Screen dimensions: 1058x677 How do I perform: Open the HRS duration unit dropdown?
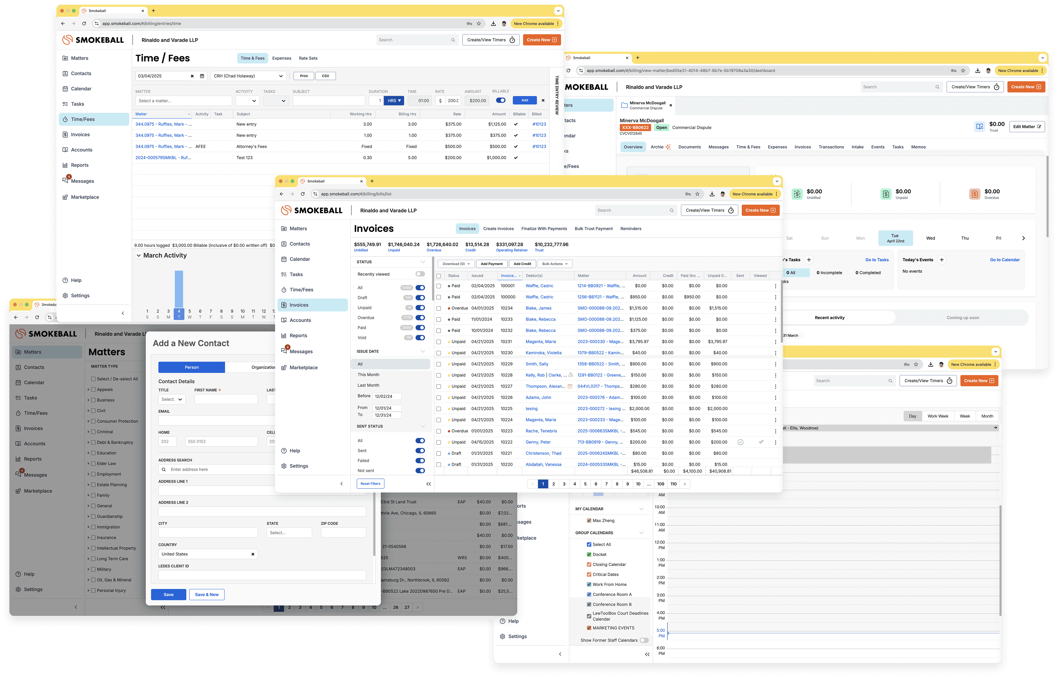[x=394, y=101]
